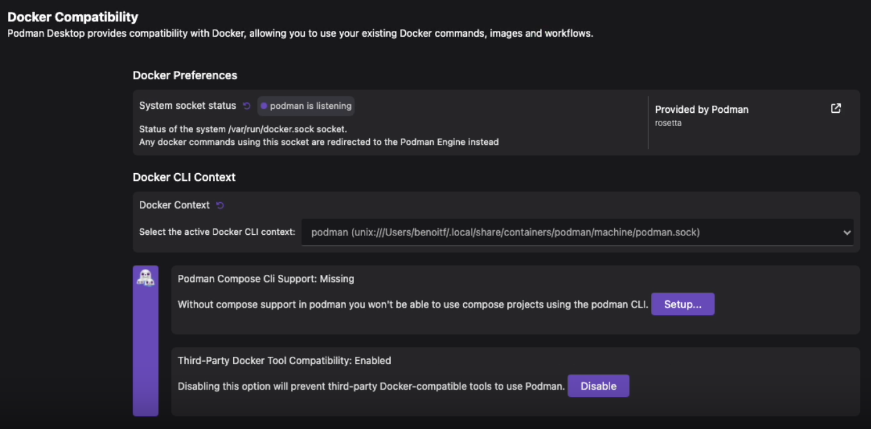Click 'Podman Compose Cli Support: Missing' heading
871x429 pixels.
tap(265, 279)
